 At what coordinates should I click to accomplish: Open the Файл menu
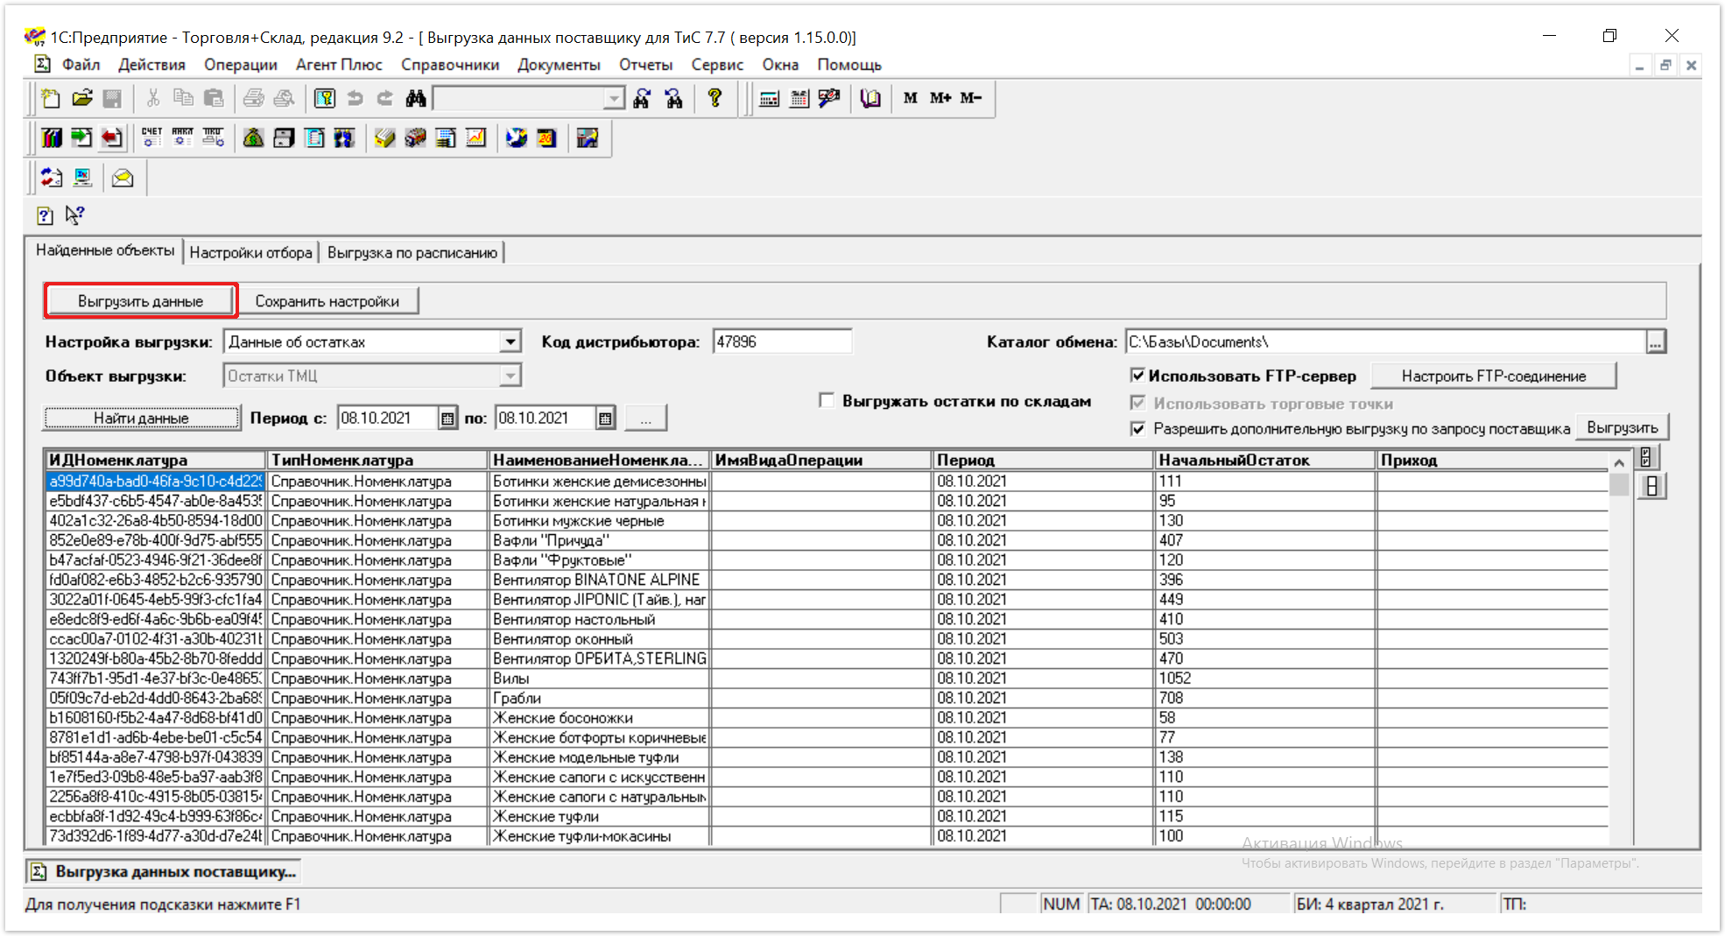pos(81,65)
